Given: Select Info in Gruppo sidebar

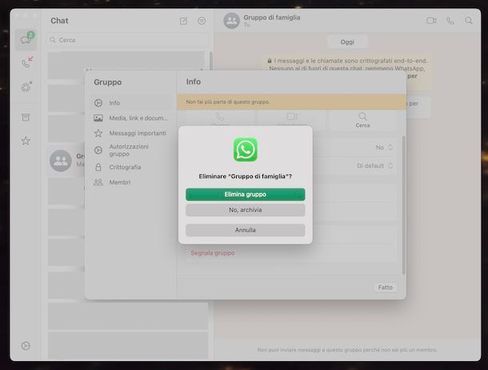Looking at the screenshot, I should tap(130, 103).
